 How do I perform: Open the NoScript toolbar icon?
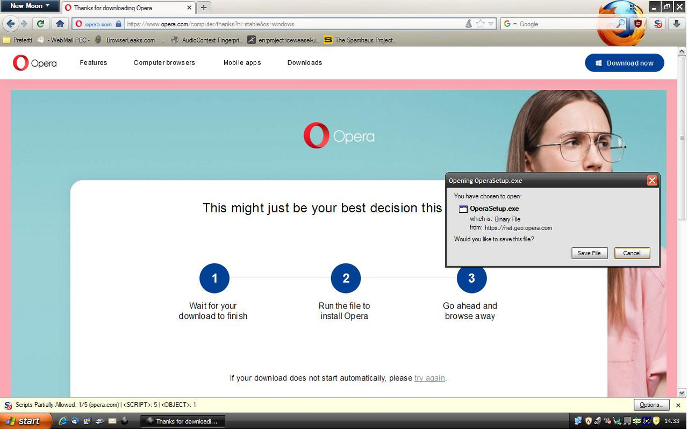click(x=658, y=24)
